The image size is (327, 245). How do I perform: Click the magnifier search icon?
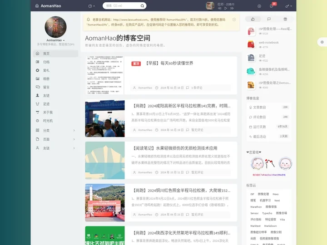[142, 6]
